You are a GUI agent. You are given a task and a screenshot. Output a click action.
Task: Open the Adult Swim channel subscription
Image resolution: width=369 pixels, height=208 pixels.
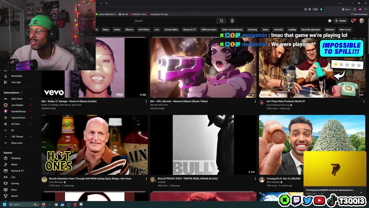(x=17, y=99)
